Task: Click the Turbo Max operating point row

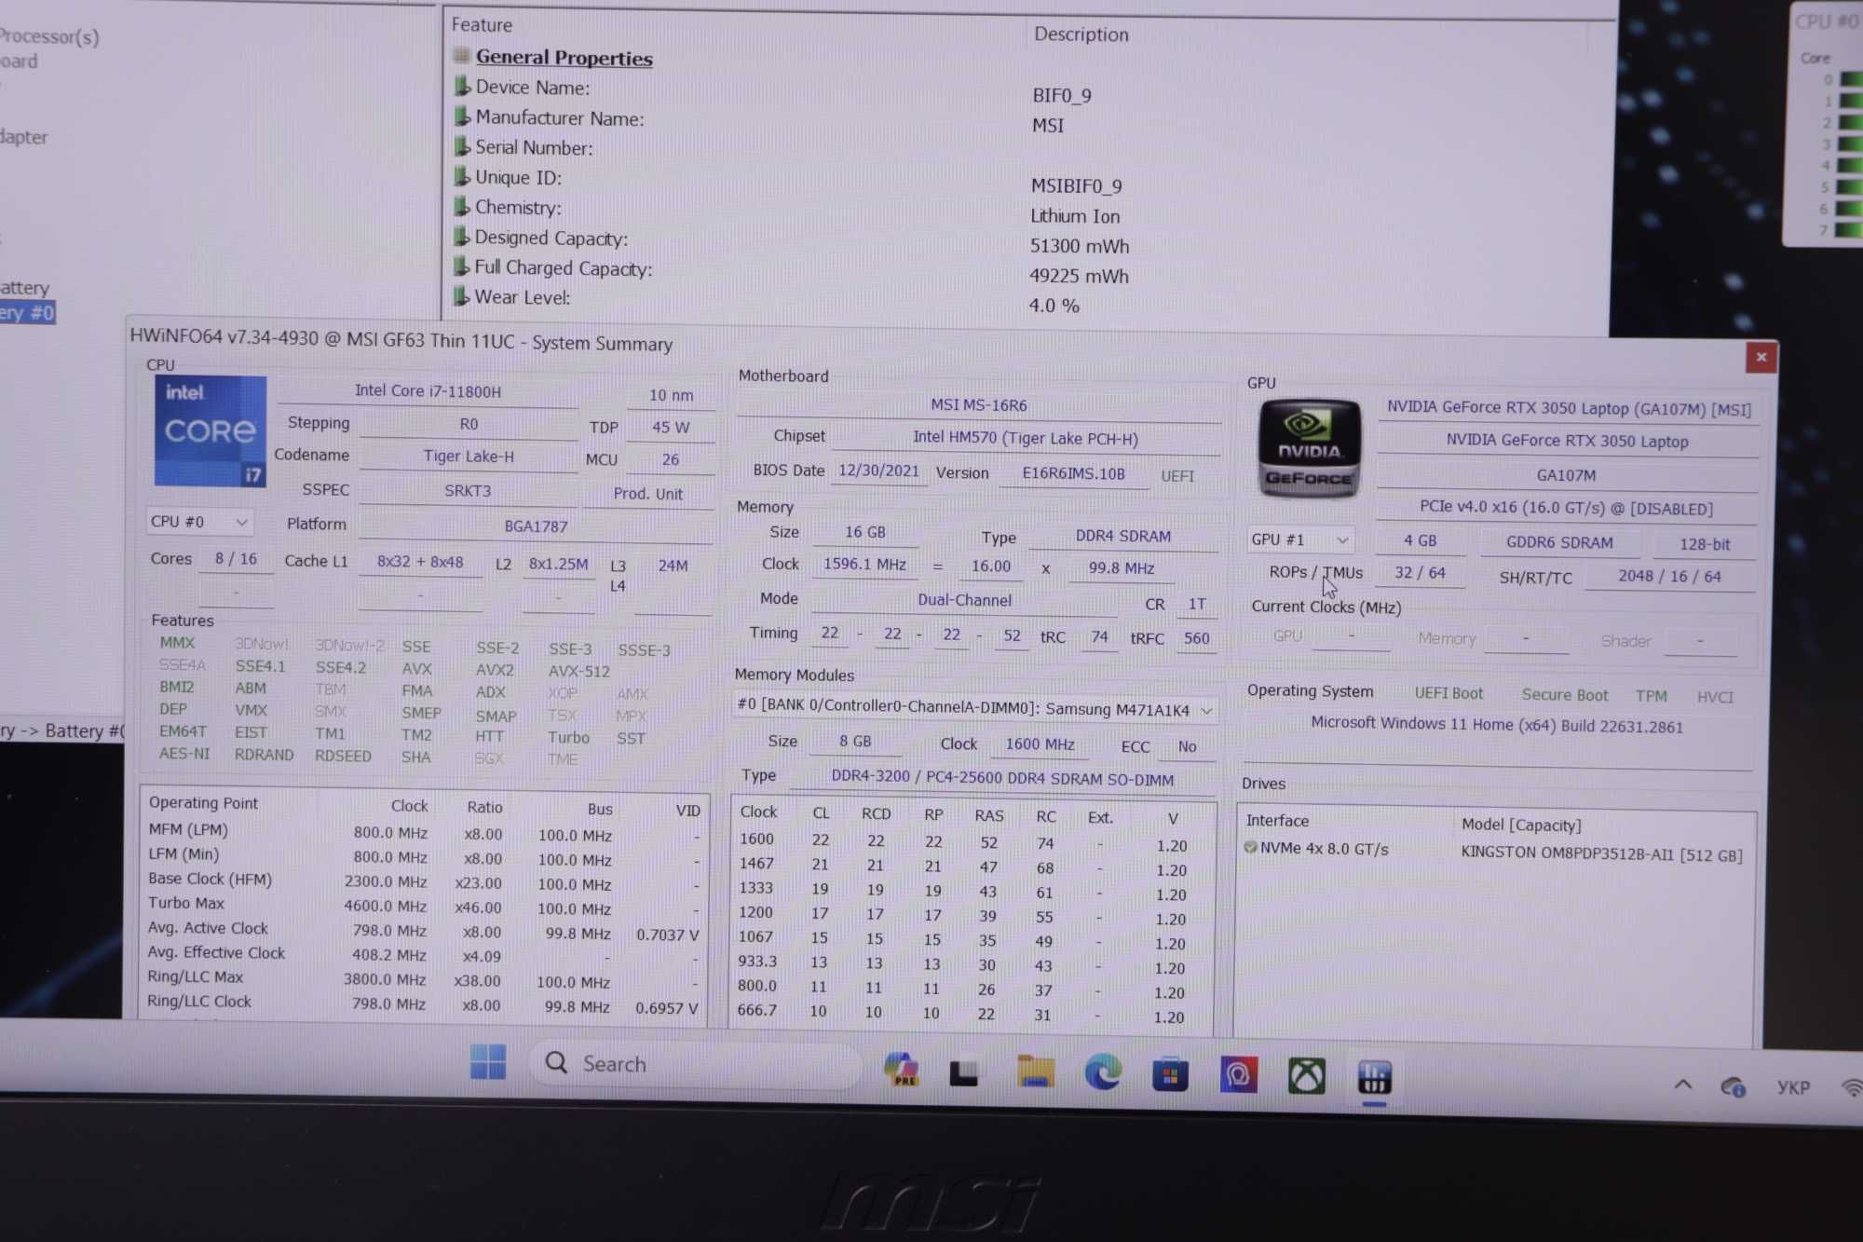Action: click(424, 906)
